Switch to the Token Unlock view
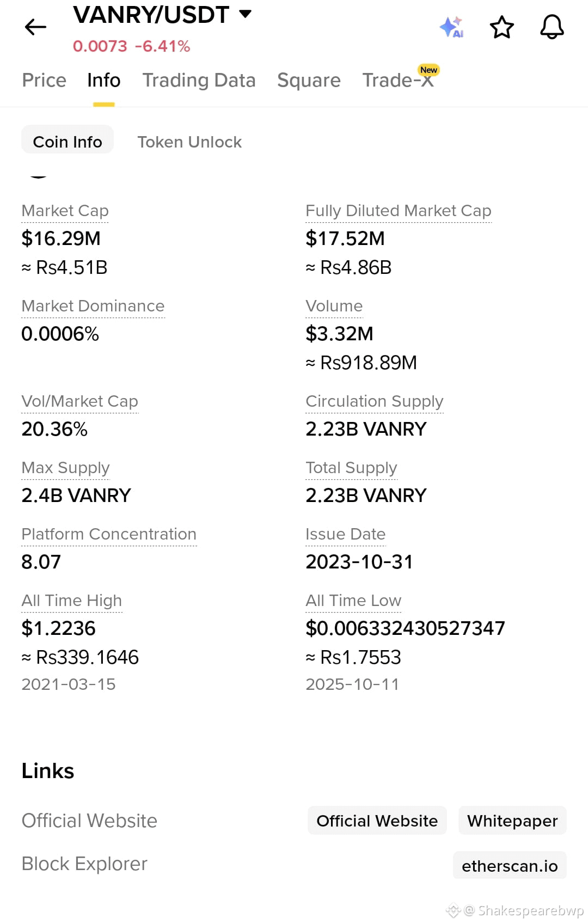Image resolution: width=588 pixels, height=924 pixels. coord(189,142)
